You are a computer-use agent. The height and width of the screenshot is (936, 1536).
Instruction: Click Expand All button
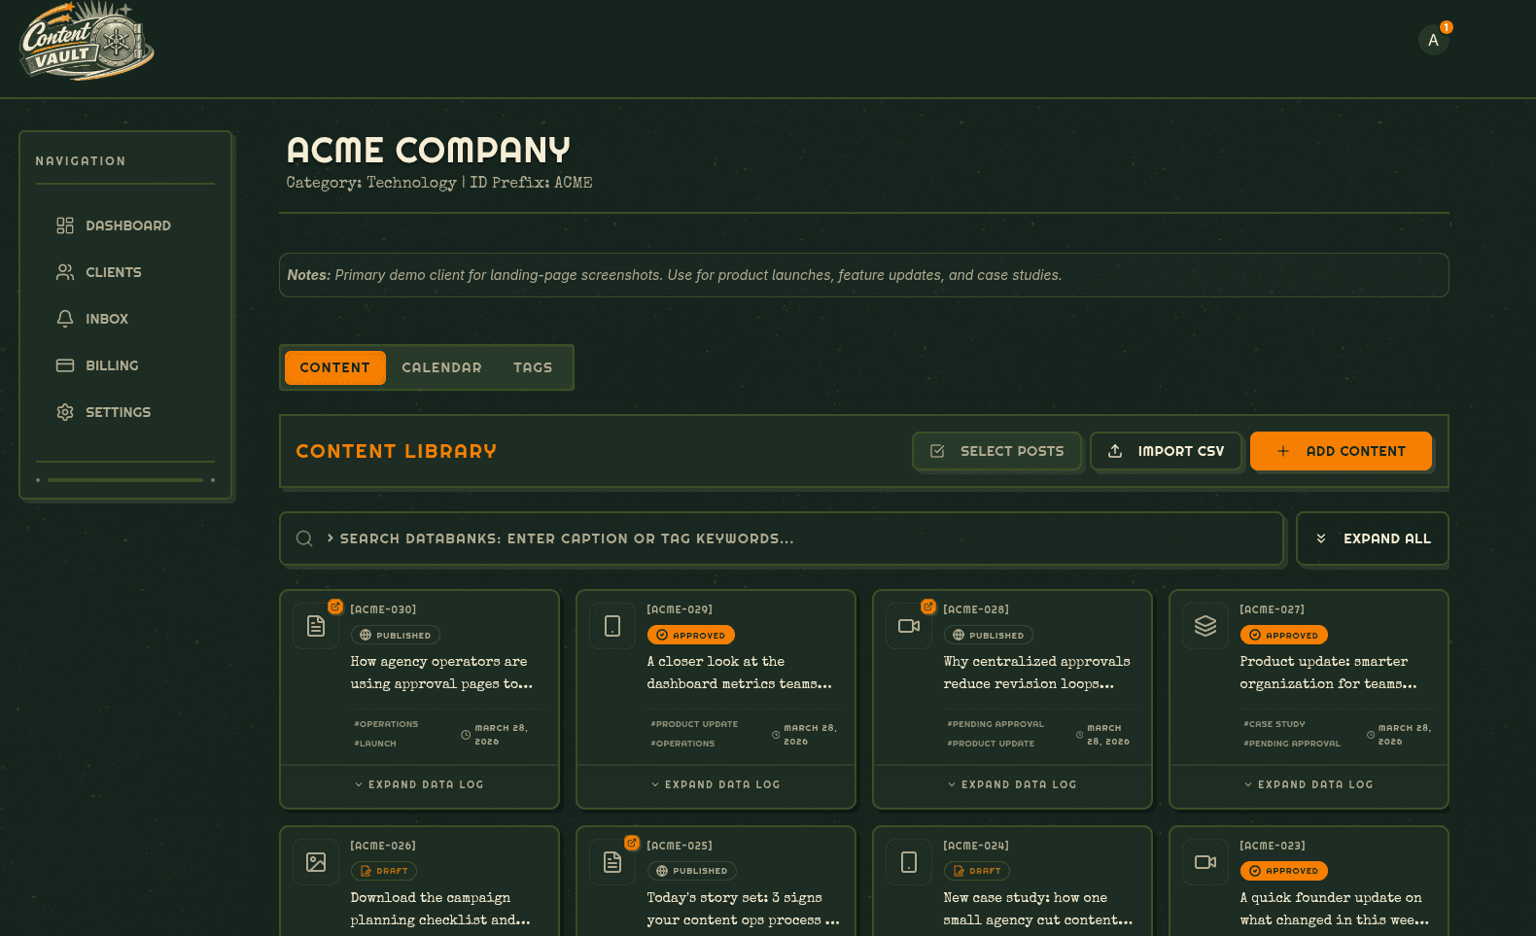1373,538
